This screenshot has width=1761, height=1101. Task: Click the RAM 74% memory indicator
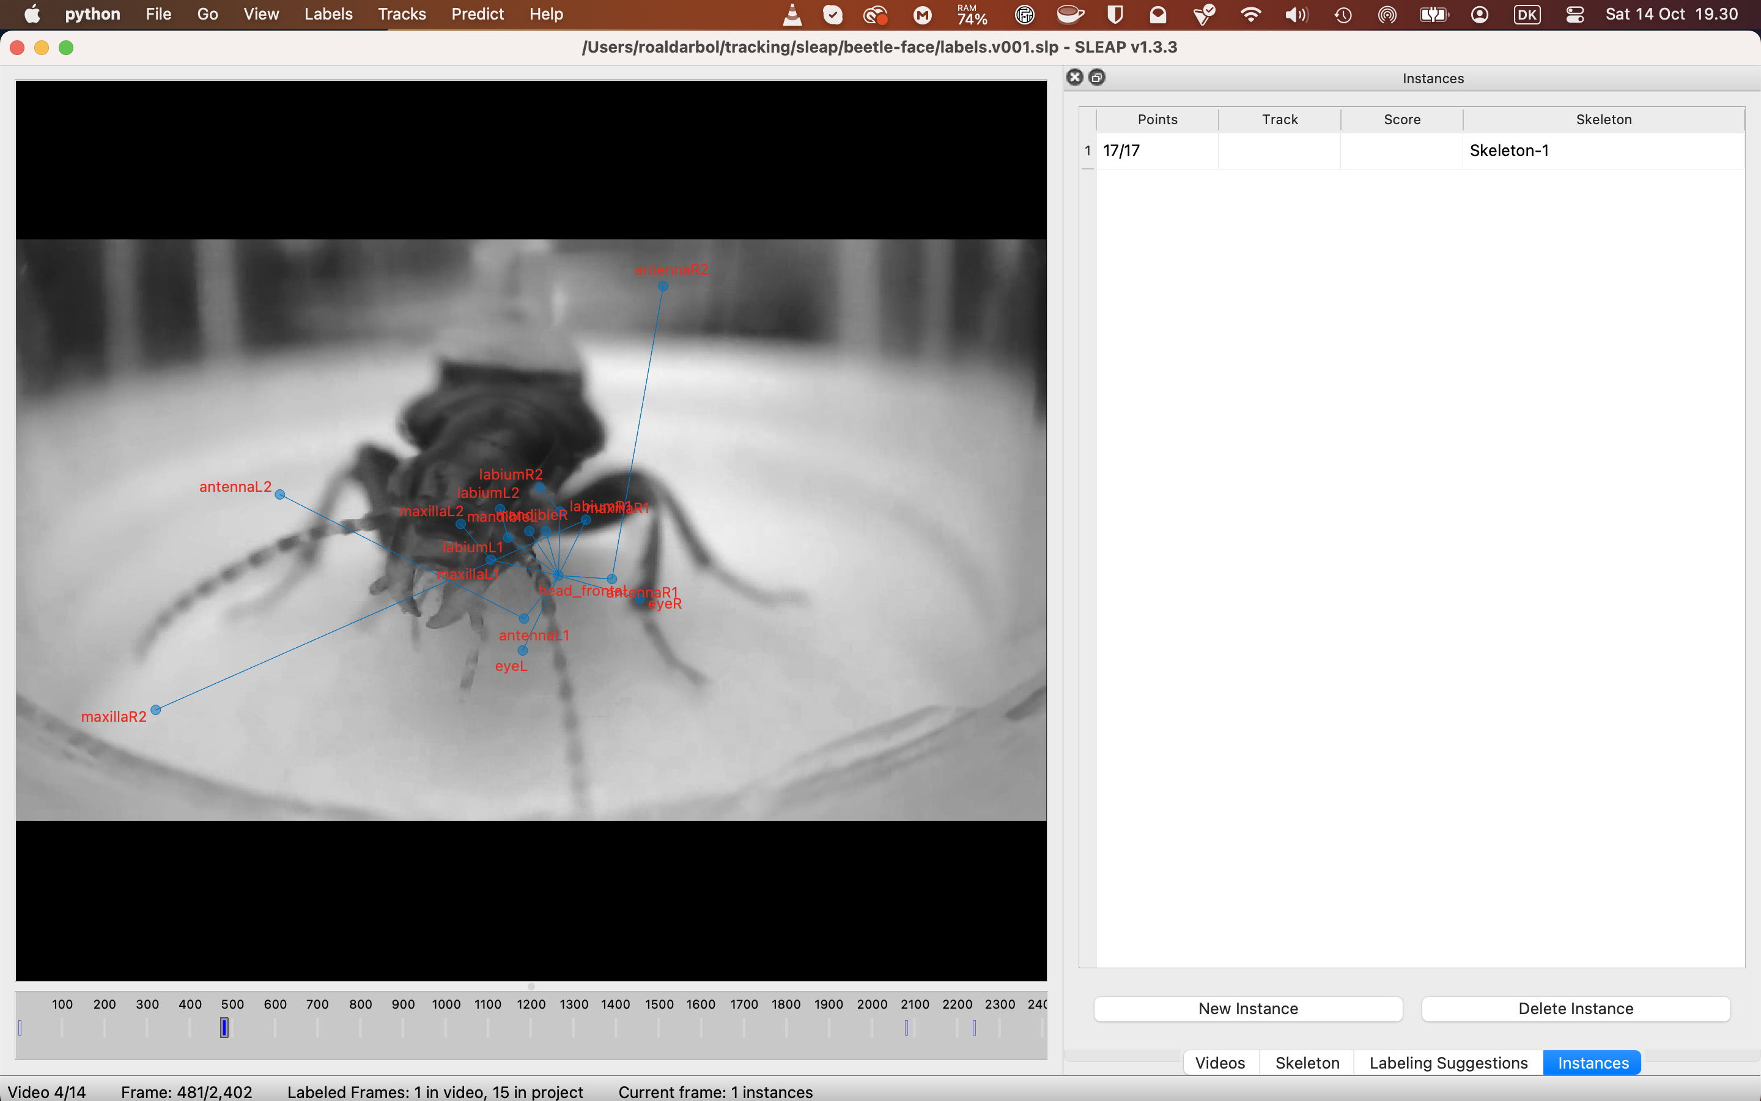pyautogui.click(x=972, y=15)
